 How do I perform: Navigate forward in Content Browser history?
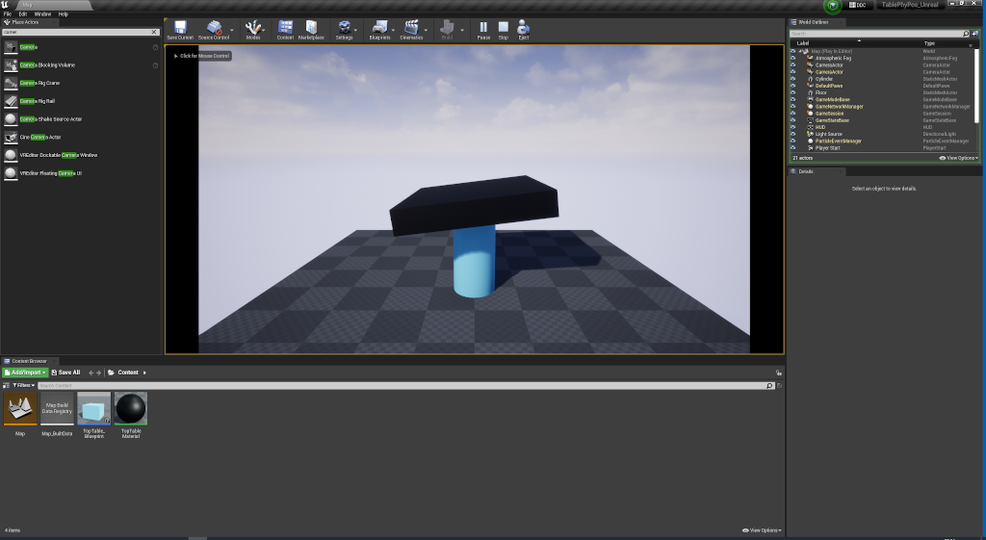(x=99, y=373)
